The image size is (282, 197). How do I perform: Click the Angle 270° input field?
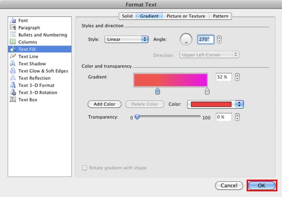click(x=206, y=39)
